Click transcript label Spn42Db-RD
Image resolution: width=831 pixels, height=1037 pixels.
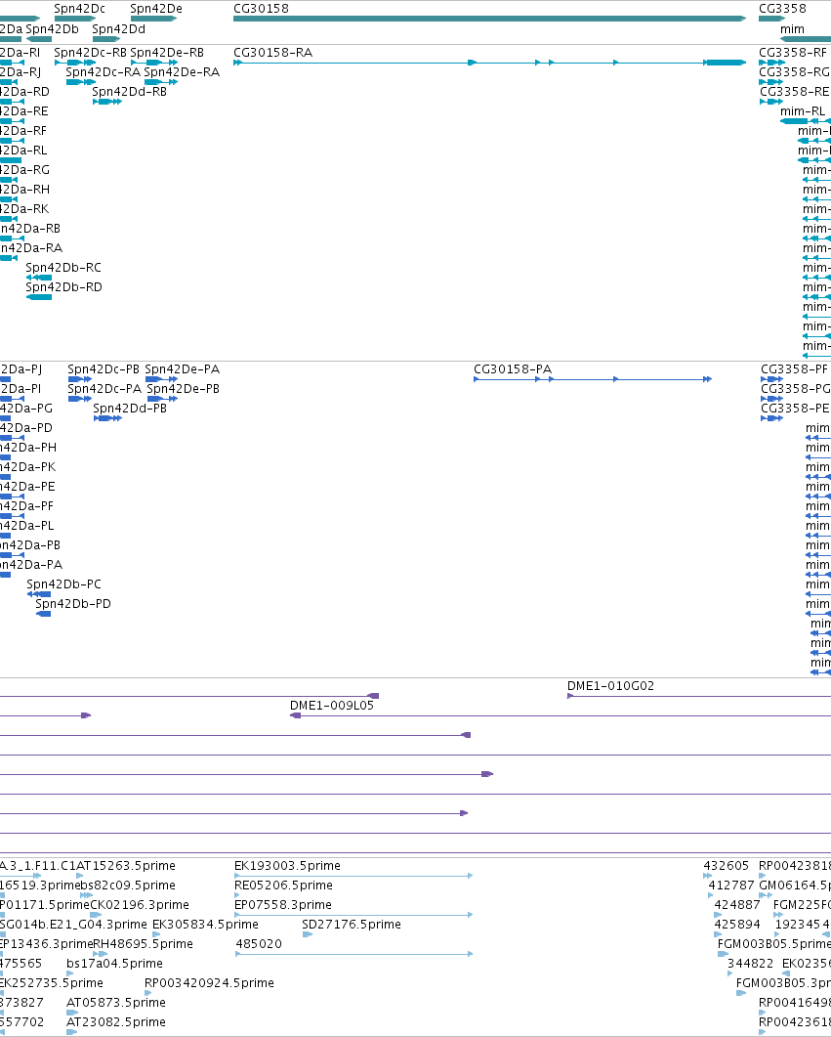click(x=64, y=287)
